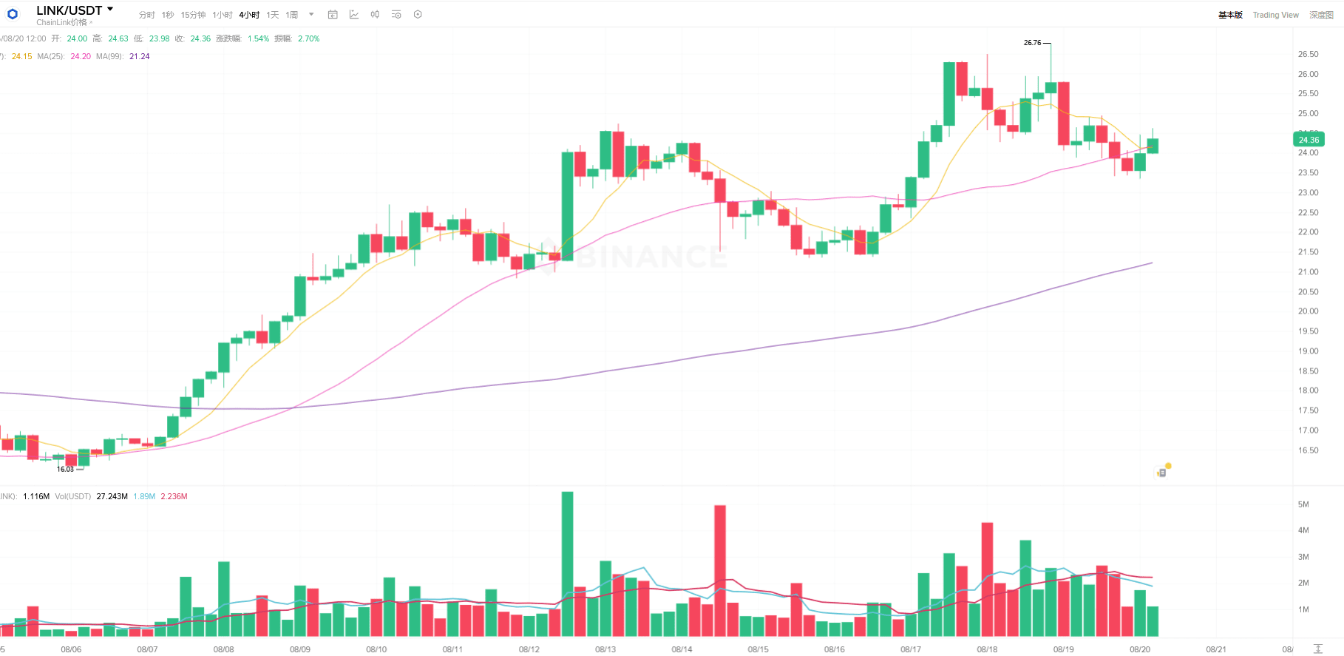Switch chart style with the candlestick icon
The width and height of the screenshot is (1344, 656).
coord(375,14)
